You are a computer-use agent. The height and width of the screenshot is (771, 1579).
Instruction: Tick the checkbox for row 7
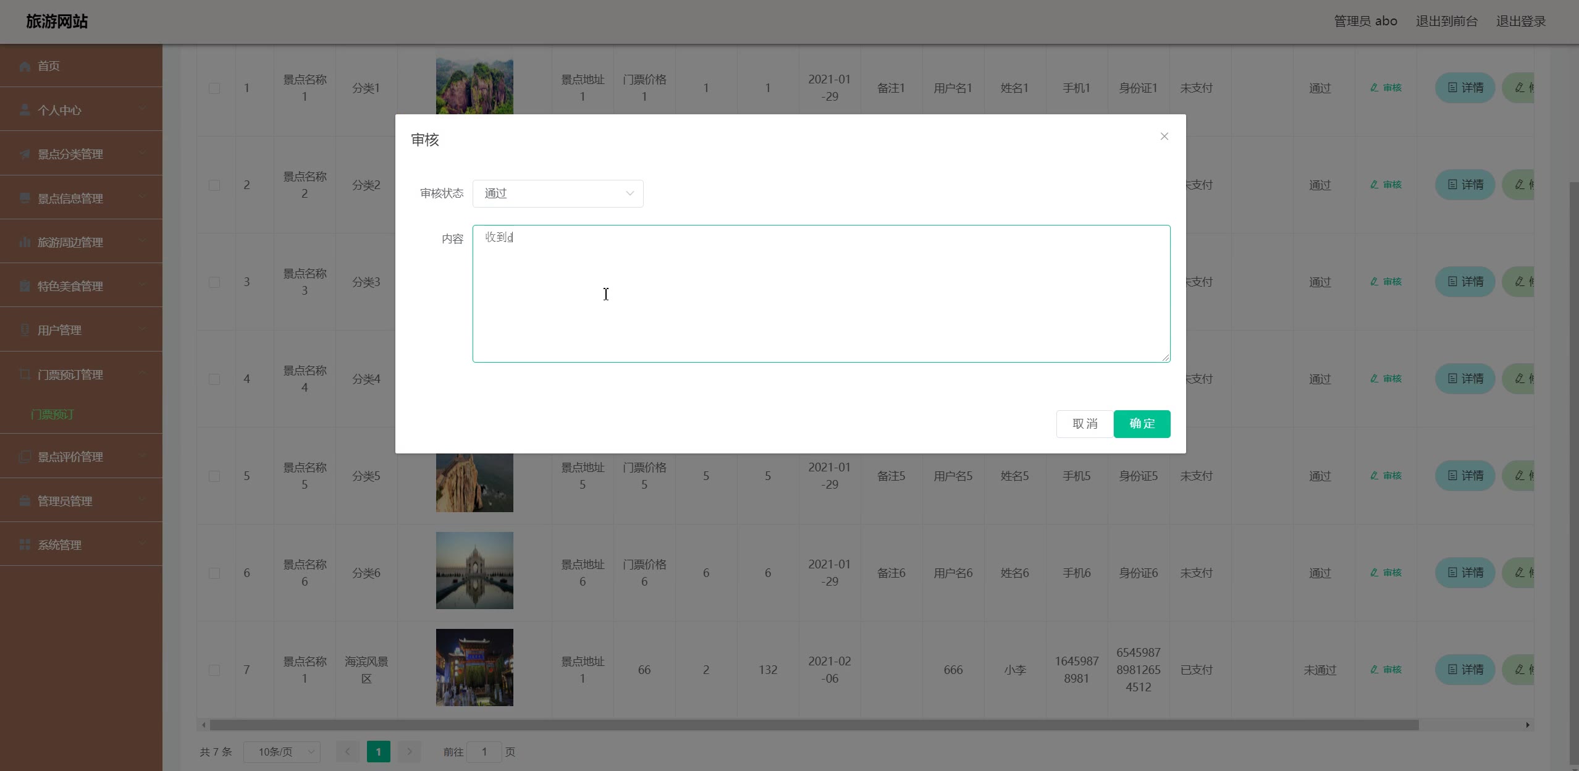click(x=214, y=670)
